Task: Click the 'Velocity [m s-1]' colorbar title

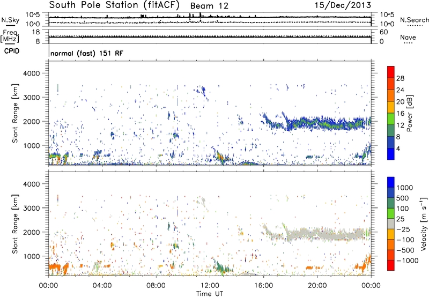Action: 424,224
